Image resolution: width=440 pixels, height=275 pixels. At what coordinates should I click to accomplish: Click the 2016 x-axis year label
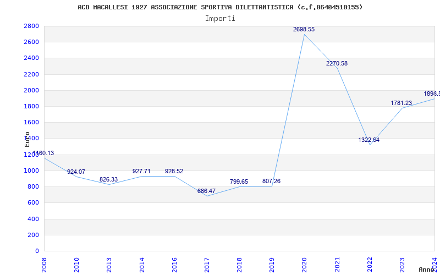(174, 265)
